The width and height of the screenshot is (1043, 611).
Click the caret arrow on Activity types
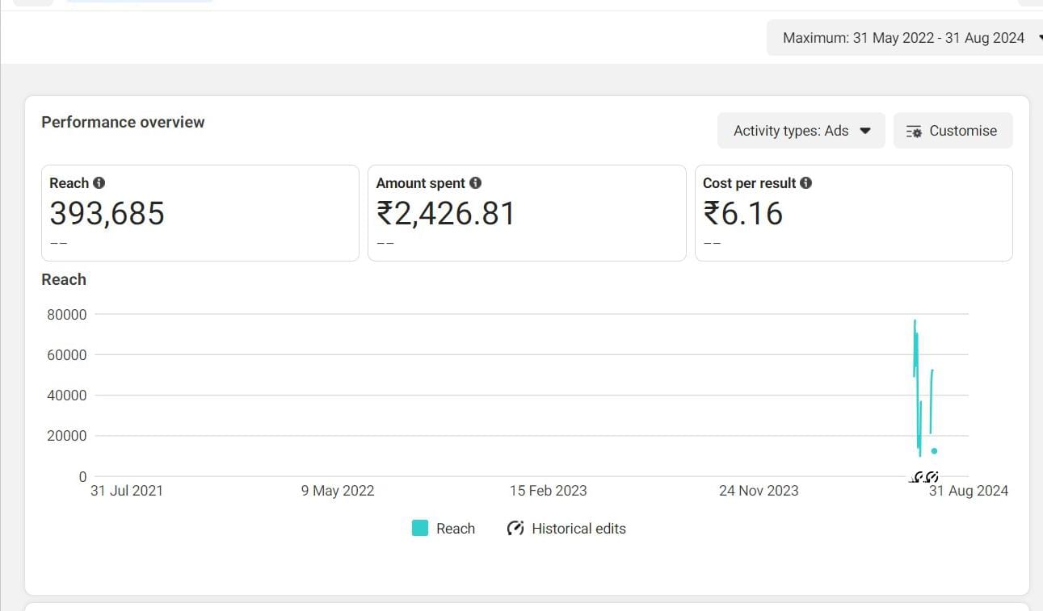coord(865,131)
